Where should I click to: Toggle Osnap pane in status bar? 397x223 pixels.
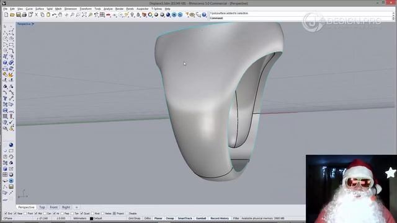[170, 219]
